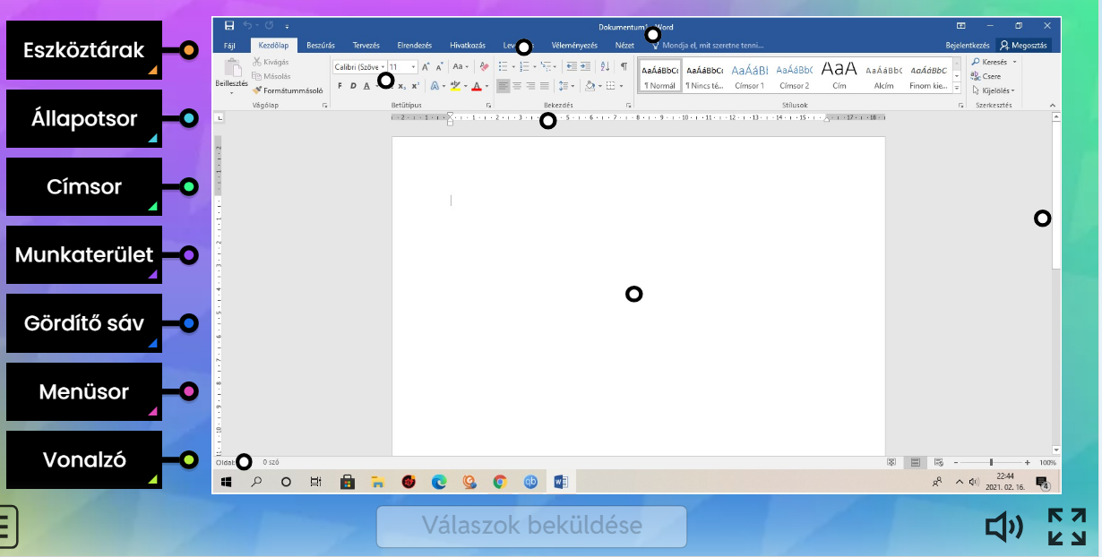Switch to the Beszúrás ribbon tab
1102x557 pixels.
[320, 45]
